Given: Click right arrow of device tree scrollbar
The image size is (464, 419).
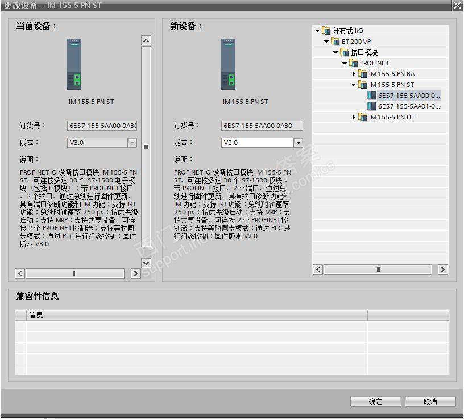Looking at the screenshot, I should point(443,269).
